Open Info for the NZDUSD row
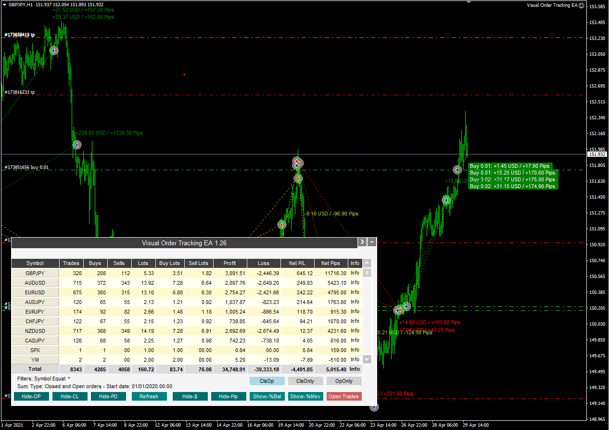This screenshot has height=430, width=609. (355, 330)
